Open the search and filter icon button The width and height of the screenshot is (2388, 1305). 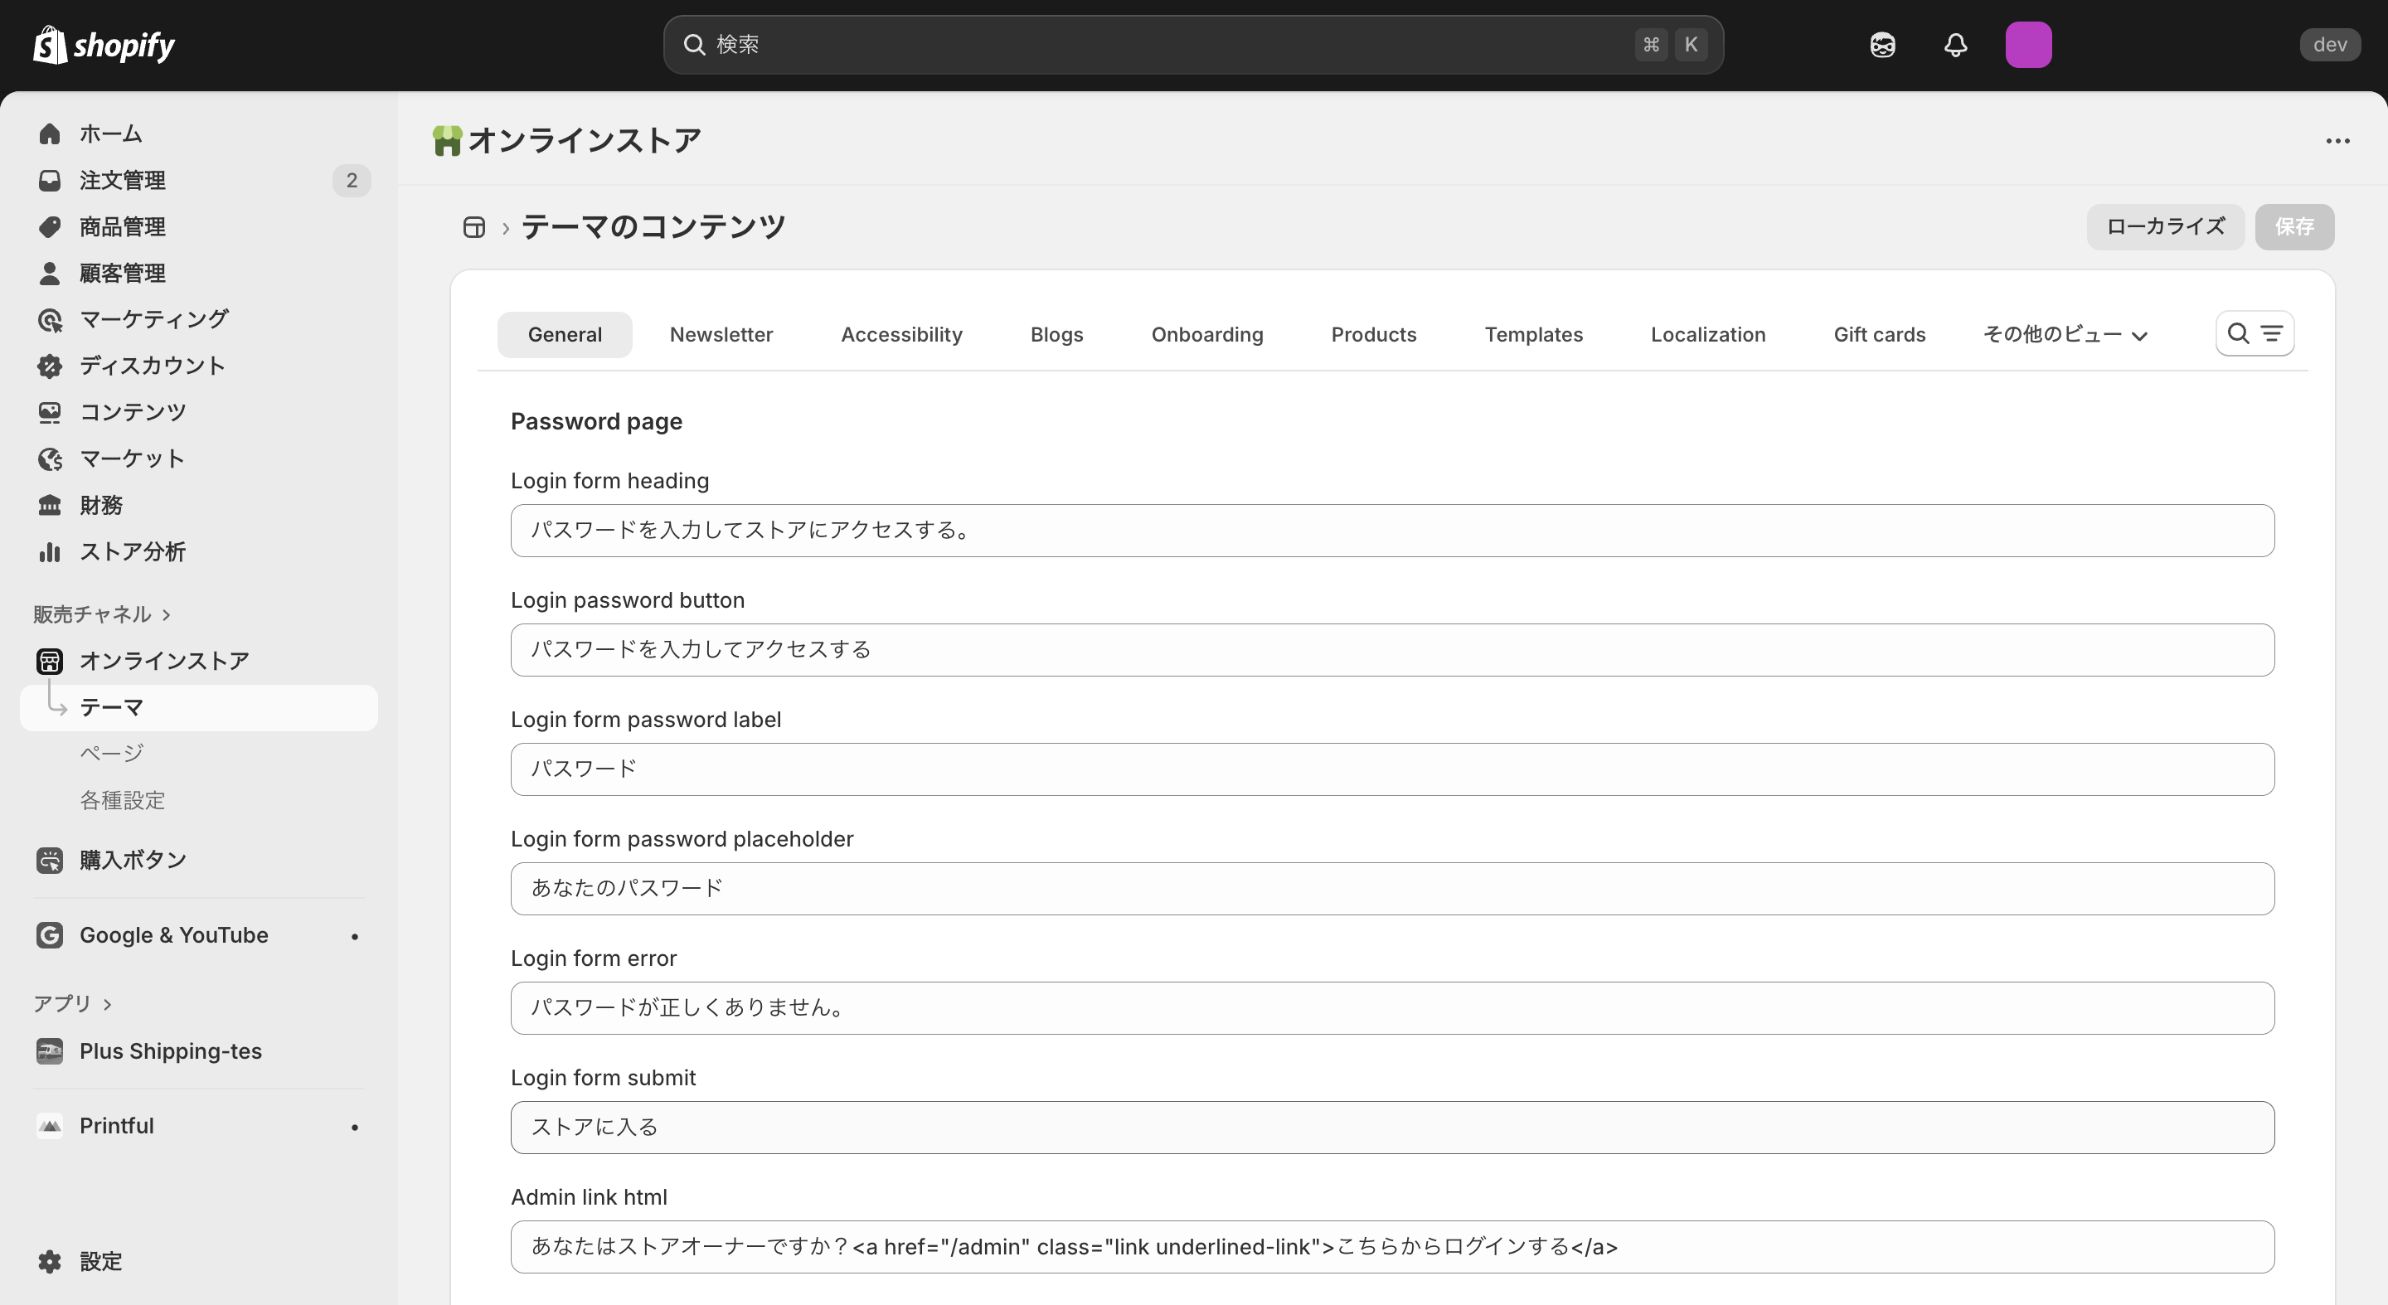2254,333
